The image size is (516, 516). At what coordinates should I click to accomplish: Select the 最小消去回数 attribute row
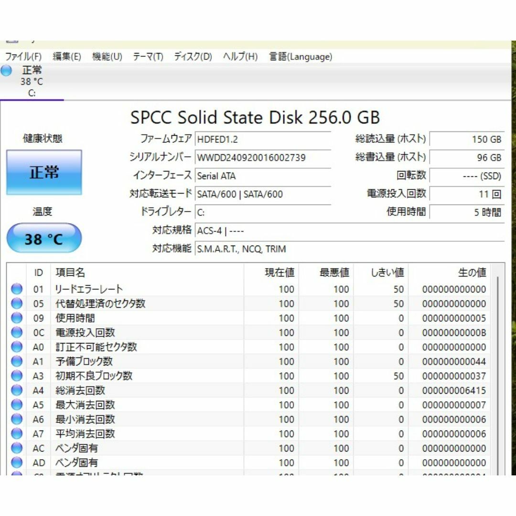(249, 419)
